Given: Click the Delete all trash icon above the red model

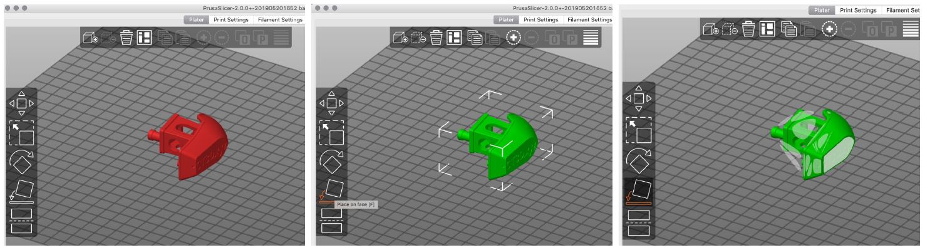Looking at the screenshot, I should pyautogui.click(x=127, y=38).
